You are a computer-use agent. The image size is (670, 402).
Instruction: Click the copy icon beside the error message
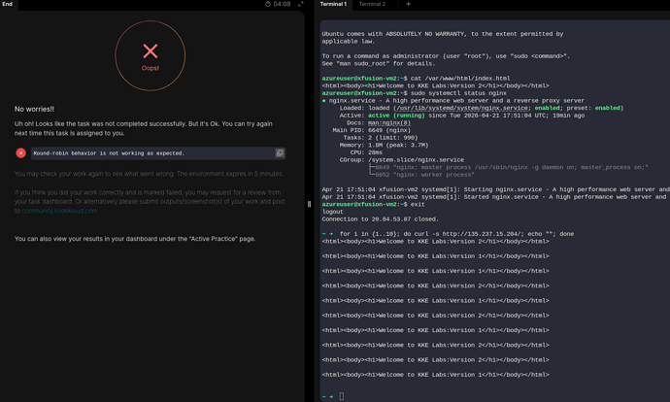tap(280, 152)
